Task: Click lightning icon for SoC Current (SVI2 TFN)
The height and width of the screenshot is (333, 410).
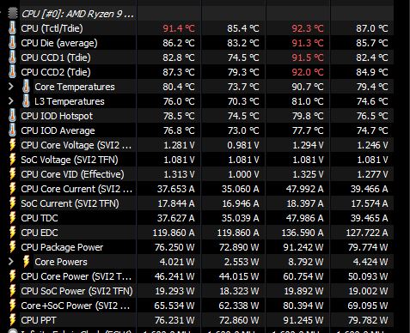Action: 12,203
